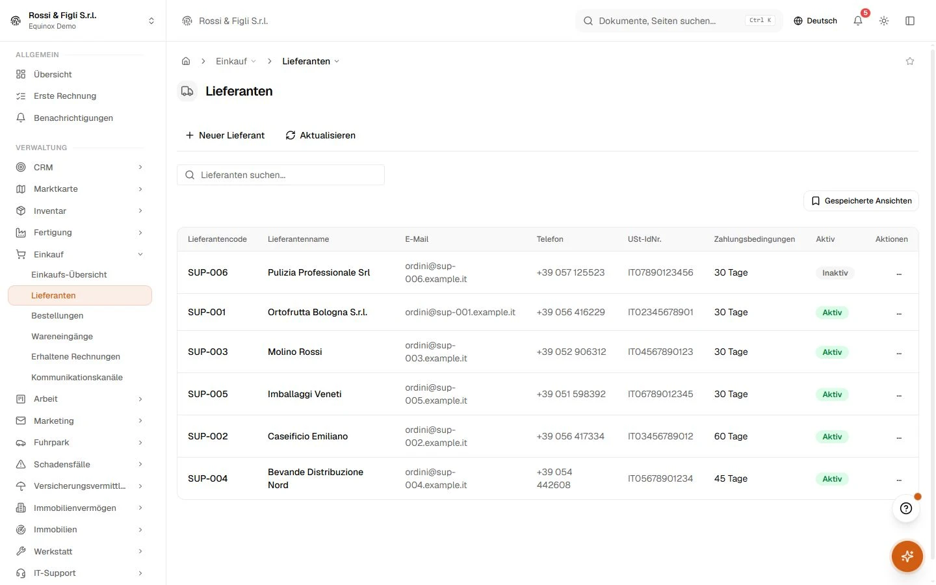Click the Aktualisieren button
The image size is (936, 585).
point(320,135)
